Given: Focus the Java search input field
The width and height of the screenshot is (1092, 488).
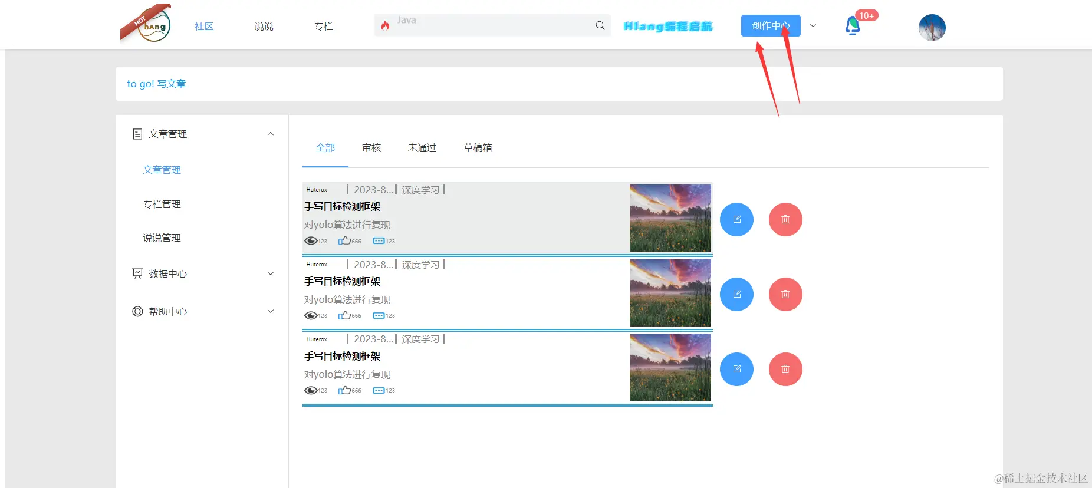Looking at the screenshot, I should [492, 25].
